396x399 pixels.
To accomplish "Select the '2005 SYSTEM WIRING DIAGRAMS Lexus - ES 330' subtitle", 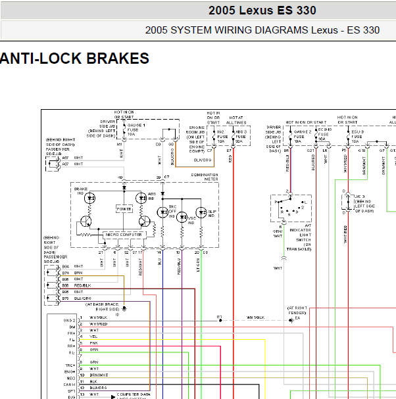I will [x=262, y=30].
